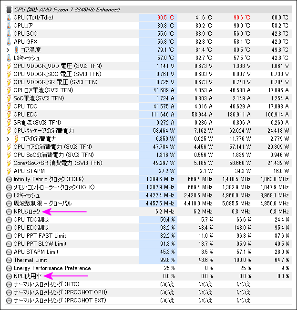Viewport: 297px width, 310px height.
Task: Select the NPUクロック sensor label
Action: coord(27,212)
